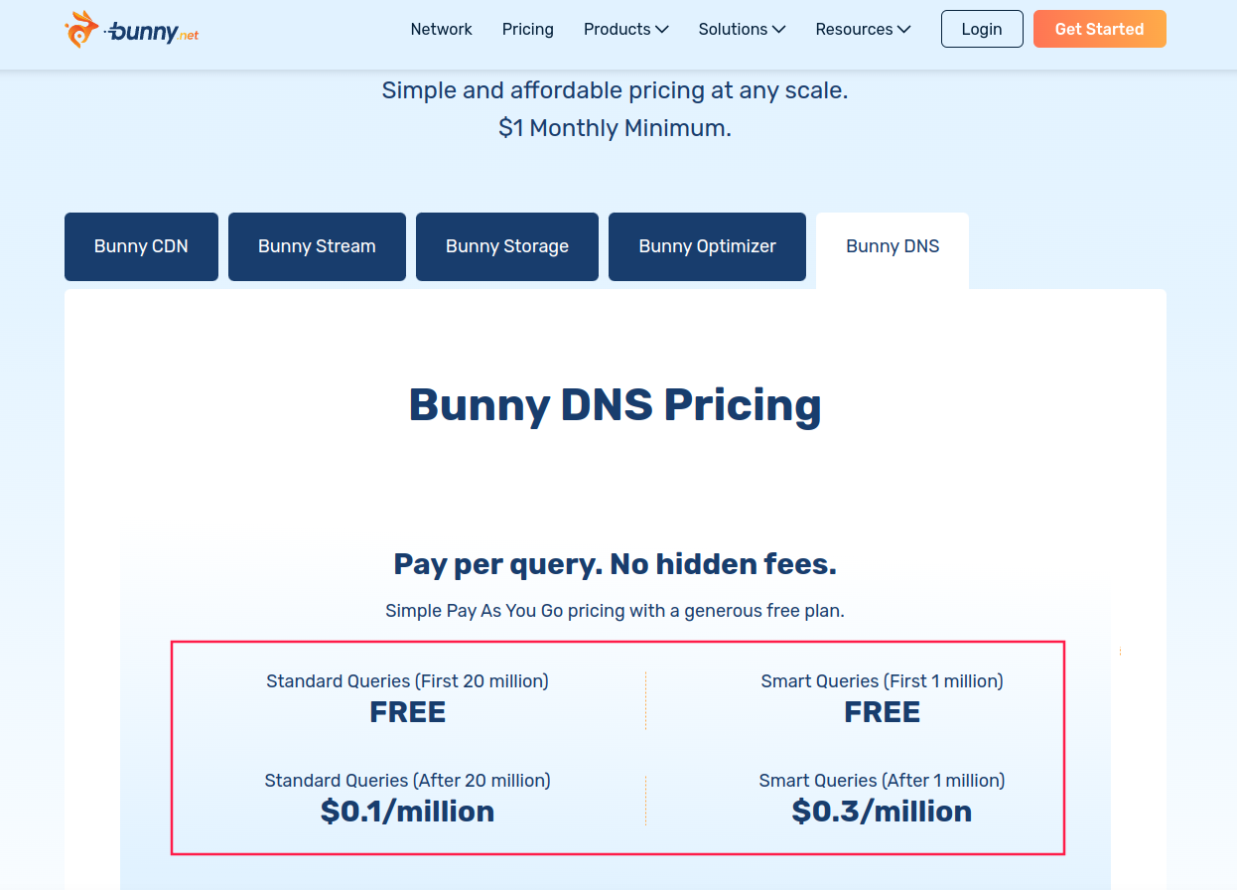Click the Bunny DNS Pricing heading
Screen dimensions: 1237x890
[x=615, y=404]
